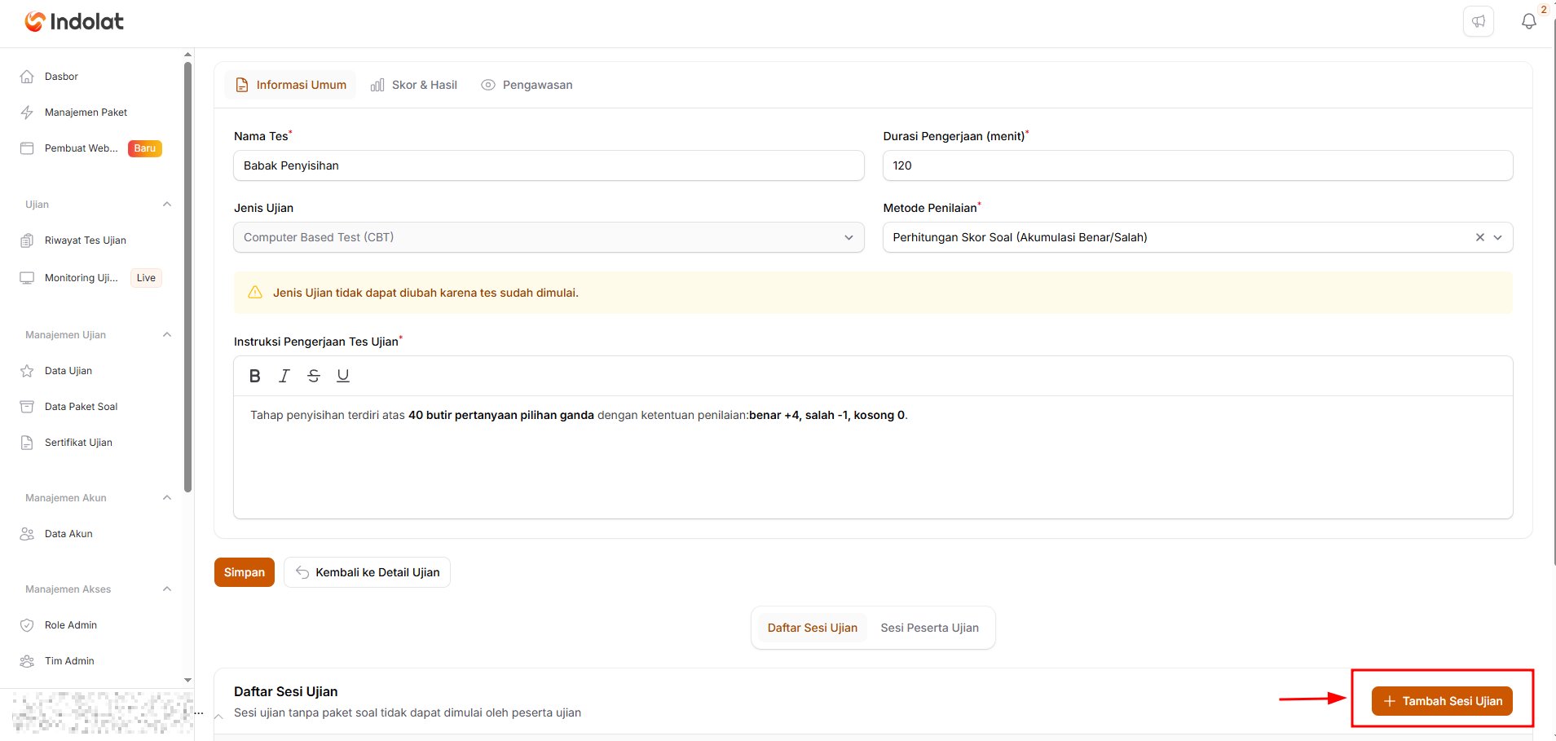Collapse the Manajemen Ujian section
Viewport: 1556px width, 741px height.
click(167, 335)
